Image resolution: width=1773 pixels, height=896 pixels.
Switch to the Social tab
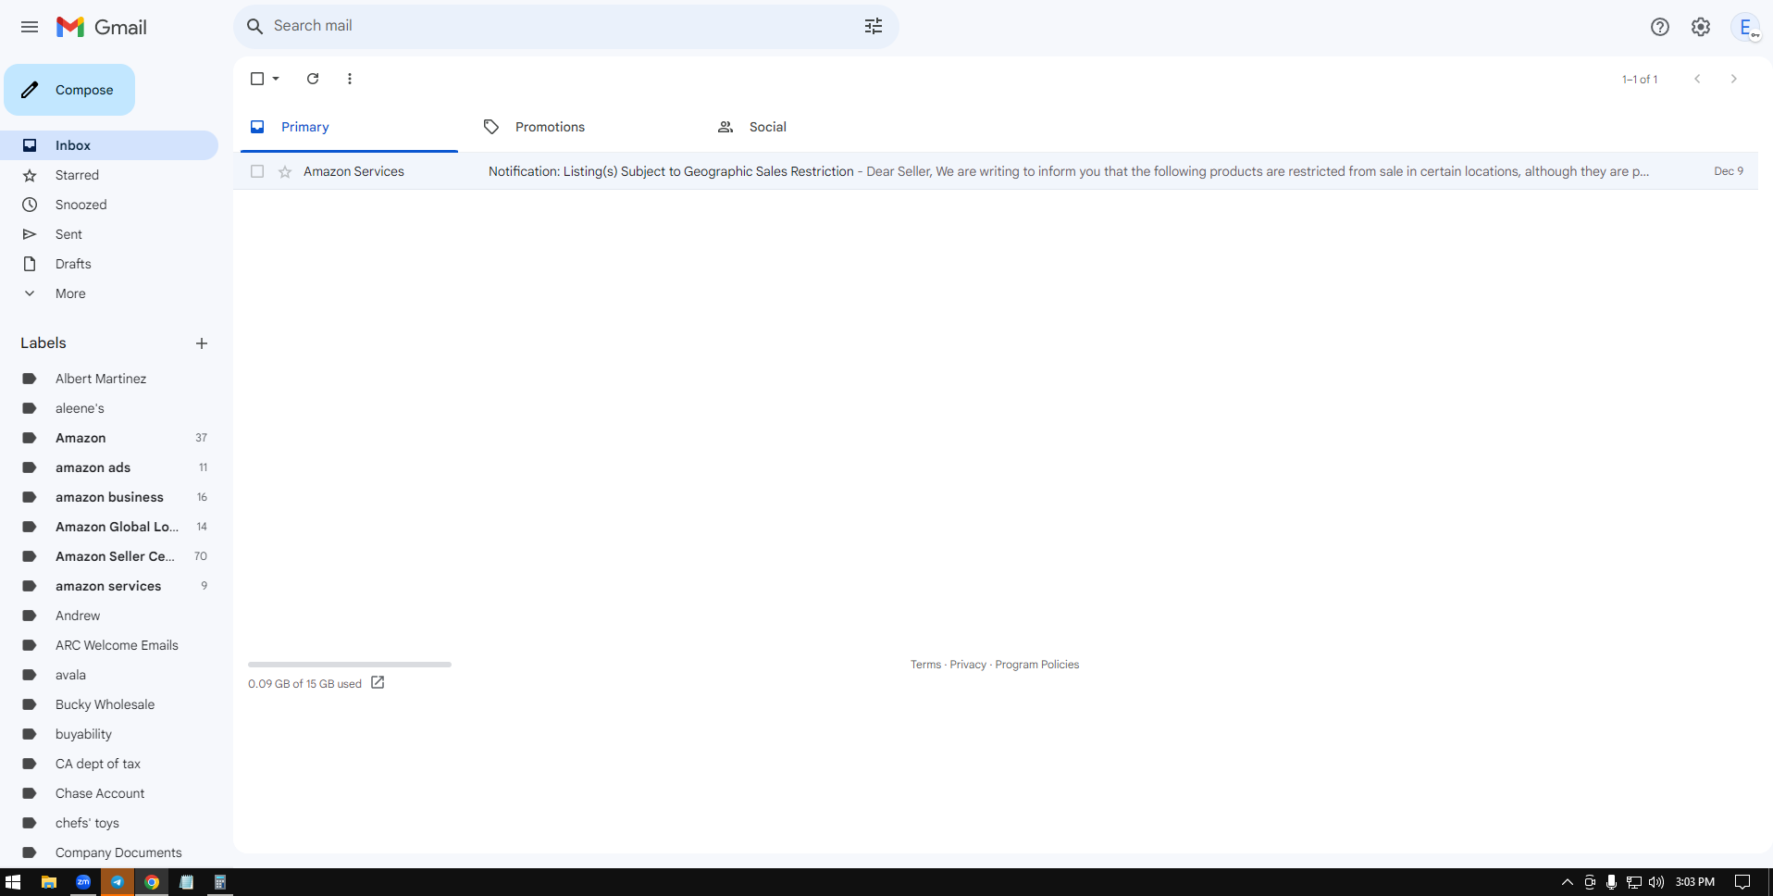click(x=817, y=127)
